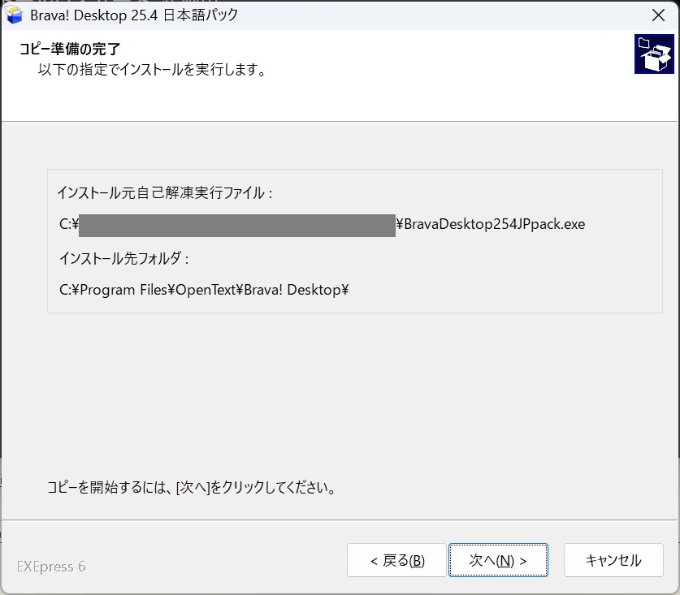Close the Japanese language pack installer window
The height and width of the screenshot is (595, 680).
[658, 15]
